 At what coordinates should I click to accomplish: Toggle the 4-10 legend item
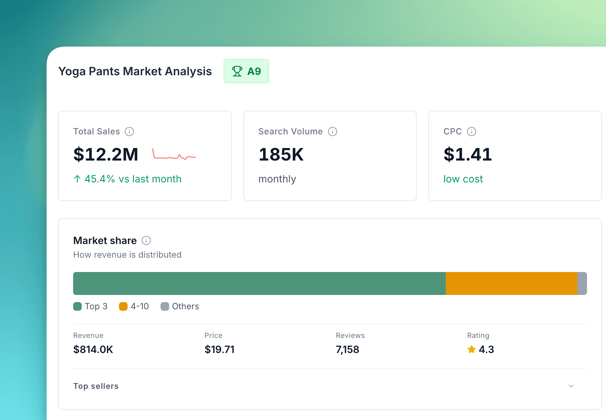tap(133, 306)
